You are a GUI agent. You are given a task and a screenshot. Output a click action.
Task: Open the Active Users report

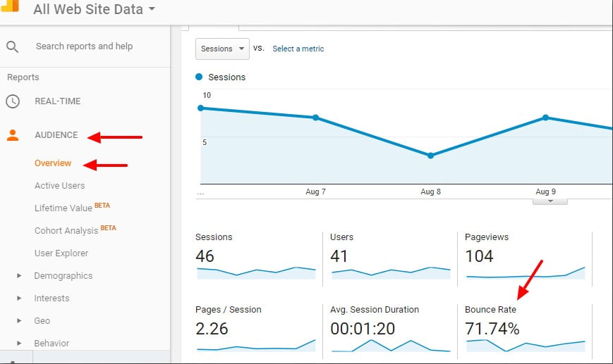point(59,186)
